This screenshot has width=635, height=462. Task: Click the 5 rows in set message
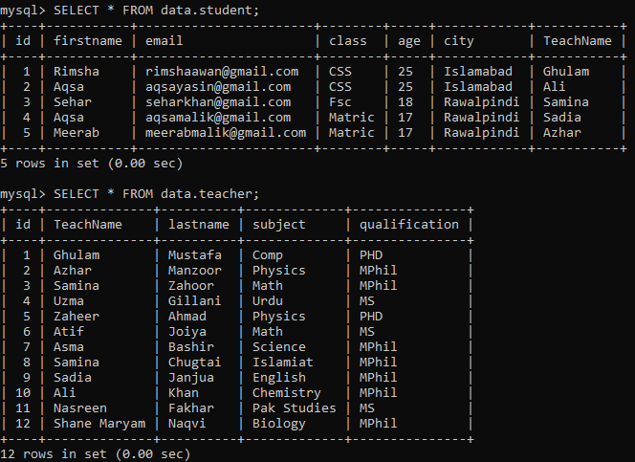[x=91, y=164]
